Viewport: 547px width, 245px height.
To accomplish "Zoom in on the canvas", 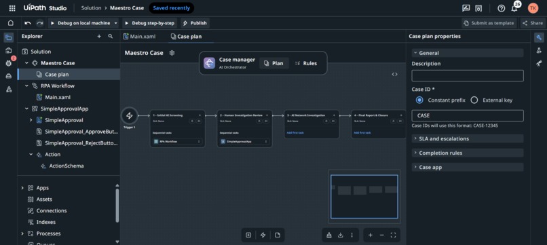I will point(370,235).
